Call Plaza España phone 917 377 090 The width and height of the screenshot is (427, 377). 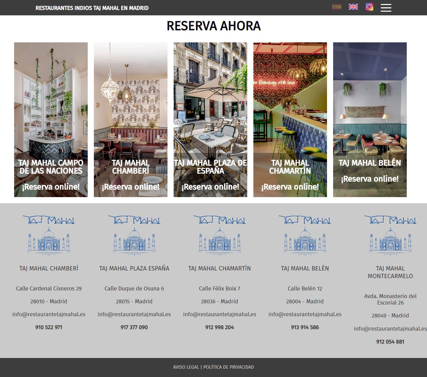click(x=134, y=327)
